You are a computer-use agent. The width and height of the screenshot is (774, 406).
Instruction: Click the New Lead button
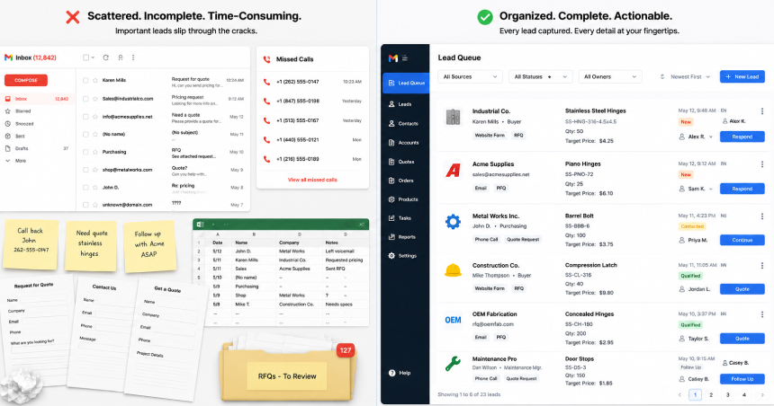click(x=742, y=77)
